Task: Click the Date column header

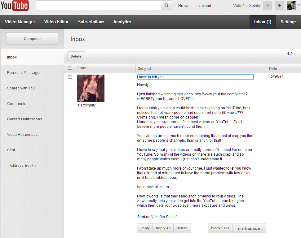Action: pos(273,69)
